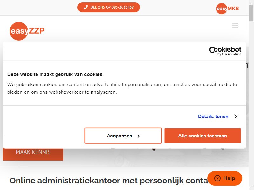Image resolution: width=254 pixels, height=190 pixels.
Task: Click the Cookiebot by Usercentrics logo
Action: [225, 51]
